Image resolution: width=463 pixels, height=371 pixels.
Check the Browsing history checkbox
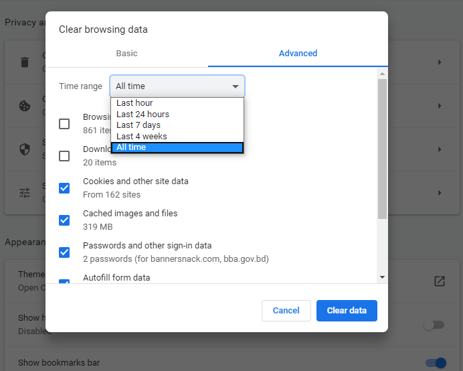(64, 124)
